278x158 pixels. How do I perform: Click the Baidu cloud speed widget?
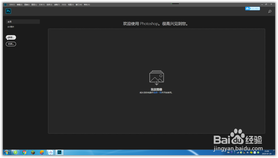252,9
